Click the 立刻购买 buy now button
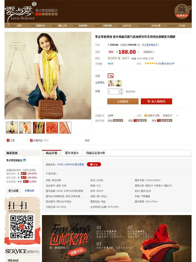The width and height of the screenshot is (196, 262). [x=123, y=102]
